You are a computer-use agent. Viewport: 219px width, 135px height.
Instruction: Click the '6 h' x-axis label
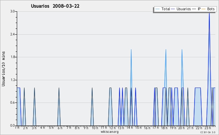point(60,128)
